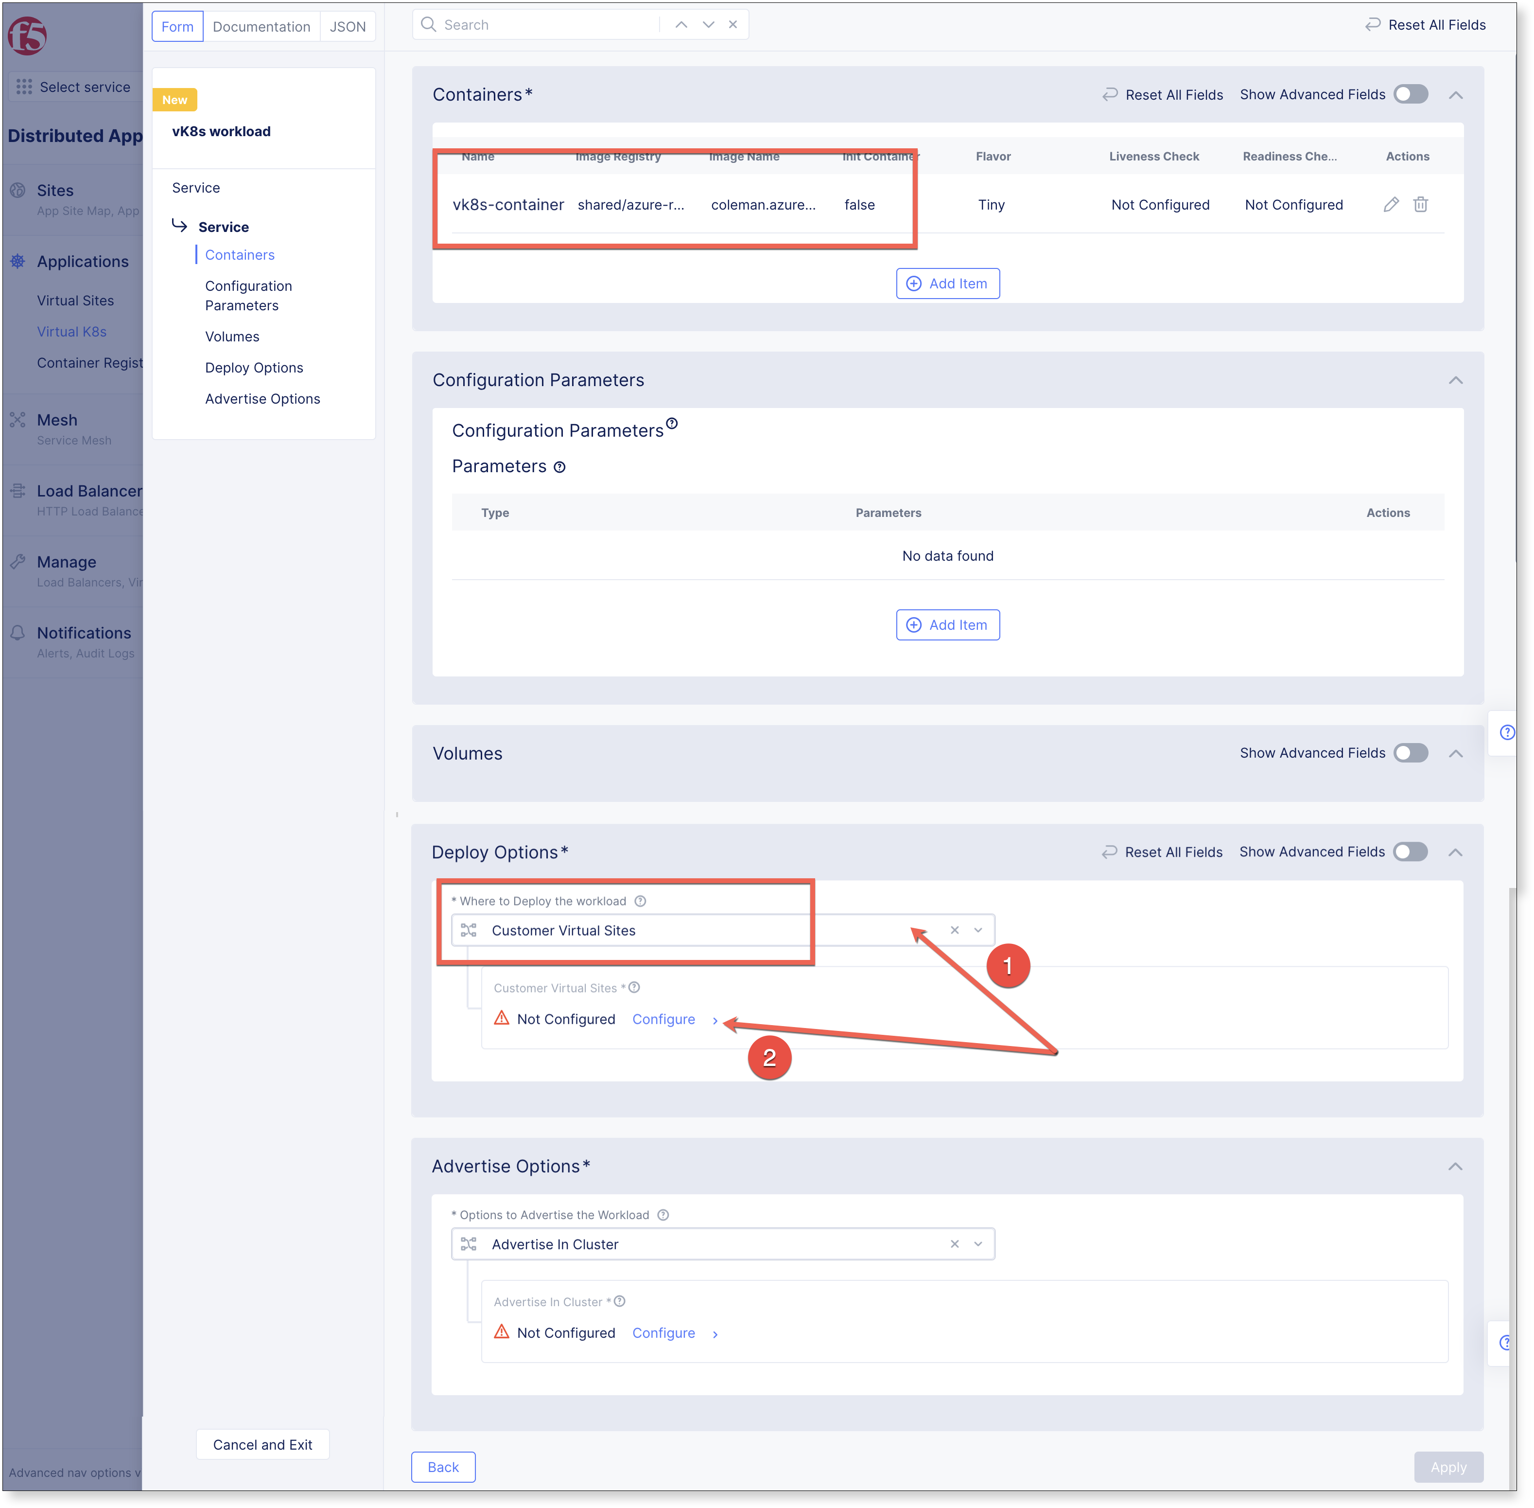Image resolution: width=1534 pixels, height=1508 pixels.
Task: Switch to the JSON tab
Action: [x=348, y=26]
